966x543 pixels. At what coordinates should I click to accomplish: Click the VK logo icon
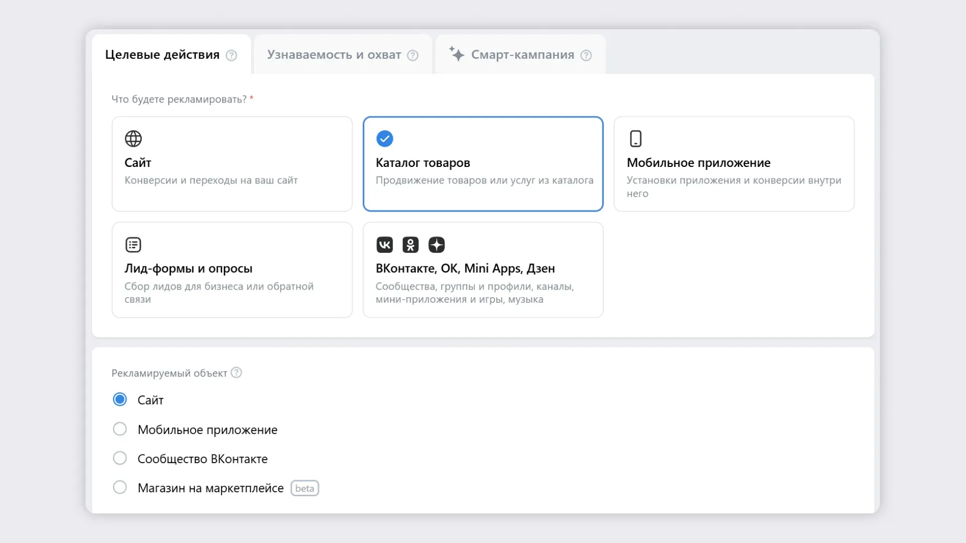[x=385, y=245]
